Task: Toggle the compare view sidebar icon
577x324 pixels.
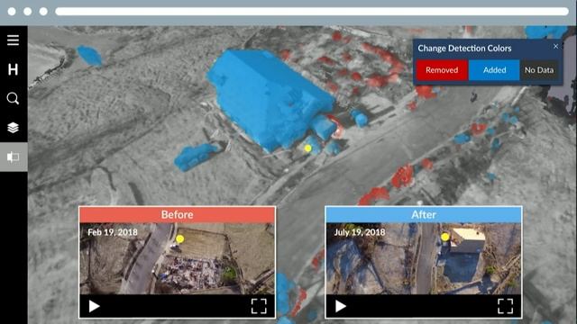Action: [14, 157]
